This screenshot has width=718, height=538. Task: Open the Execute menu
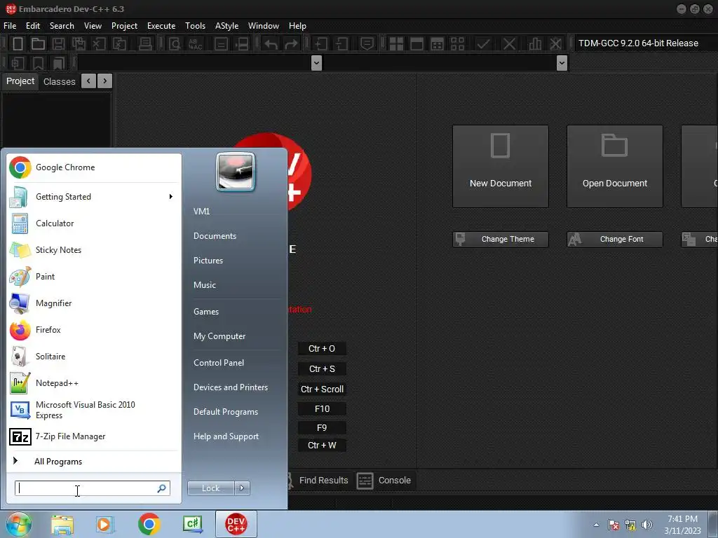click(x=161, y=26)
